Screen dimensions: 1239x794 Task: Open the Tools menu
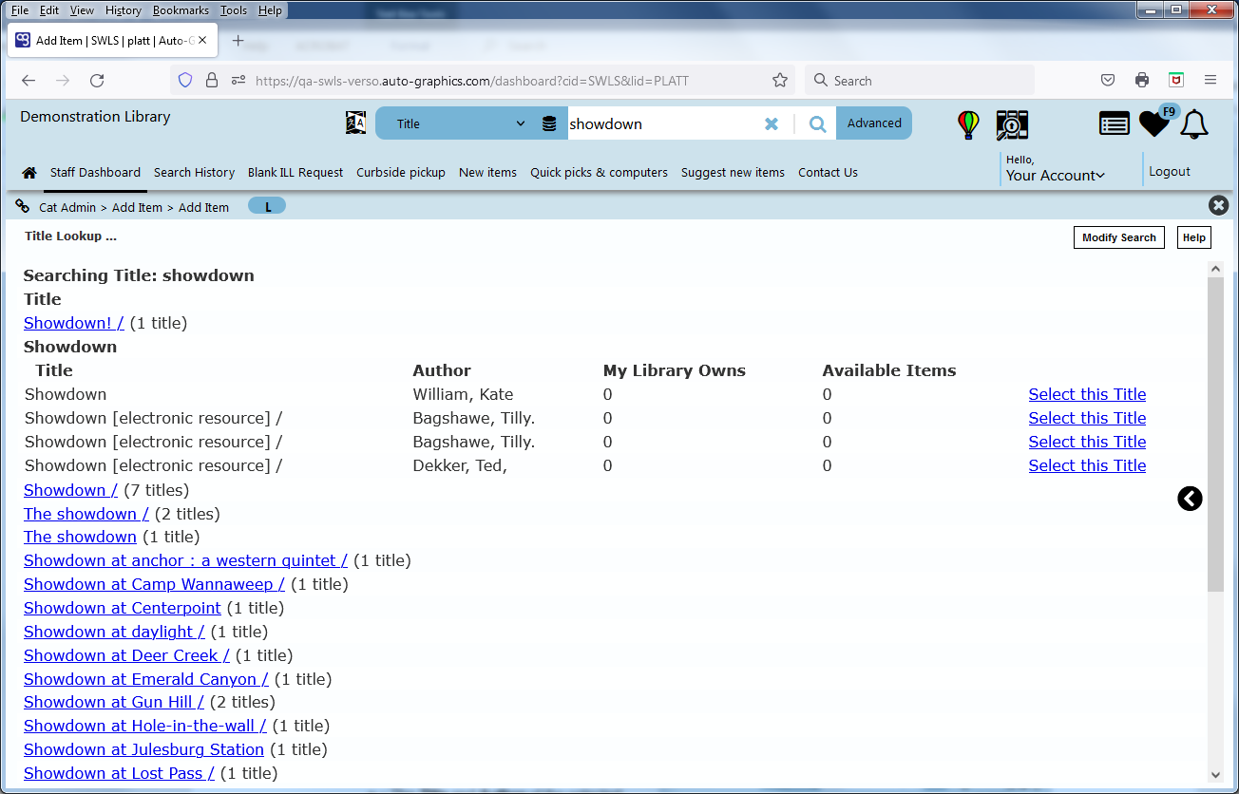[234, 10]
